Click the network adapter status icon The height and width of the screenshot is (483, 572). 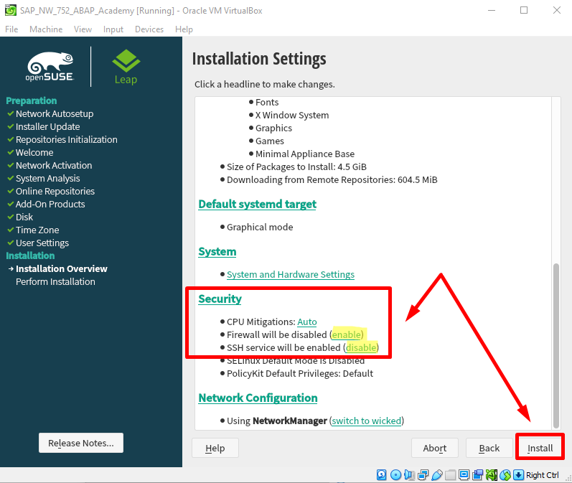pos(423,474)
